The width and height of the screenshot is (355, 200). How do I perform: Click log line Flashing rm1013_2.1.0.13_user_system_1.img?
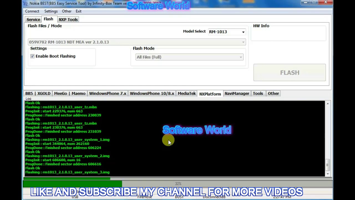[x=67, y=140]
